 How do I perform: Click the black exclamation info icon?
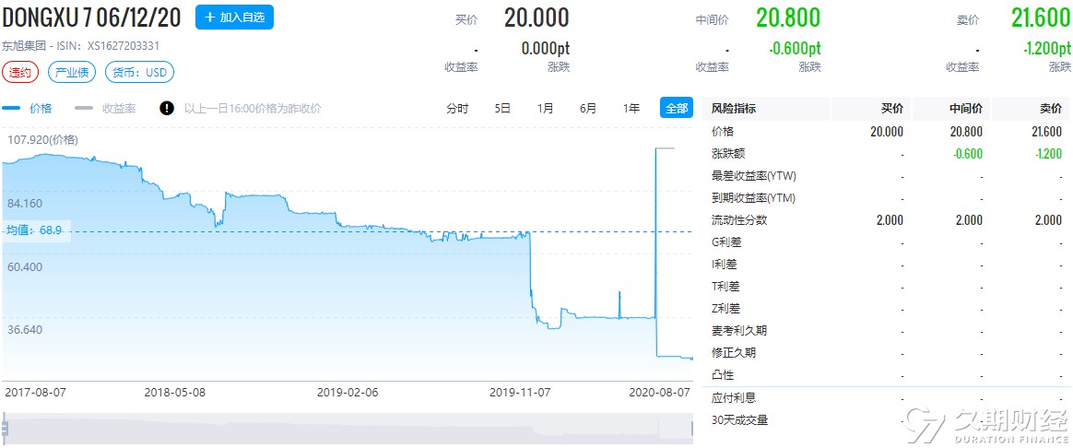166,108
